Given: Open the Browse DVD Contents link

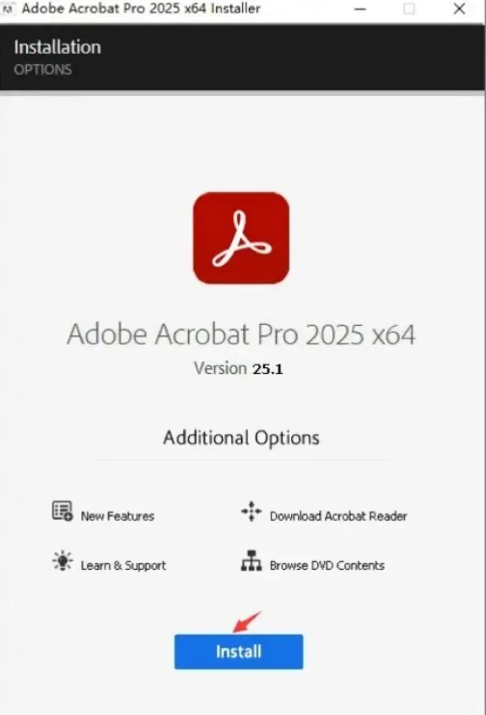Looking at the screenshot, I should [x=327, y=566].
